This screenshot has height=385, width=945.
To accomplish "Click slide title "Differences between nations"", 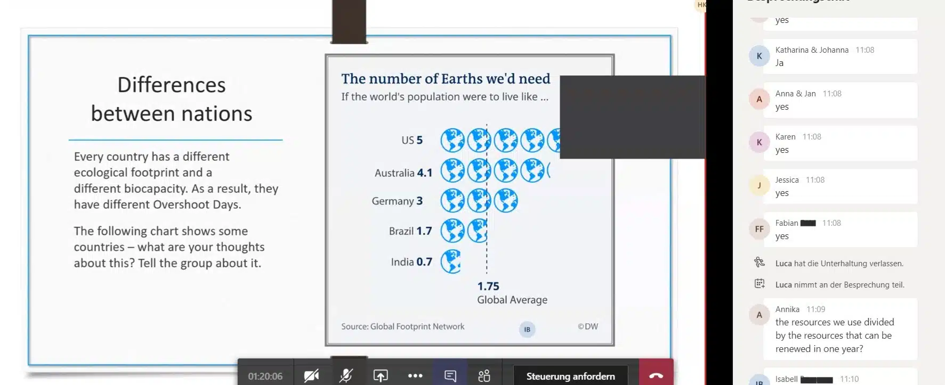I will pos(172,99).
